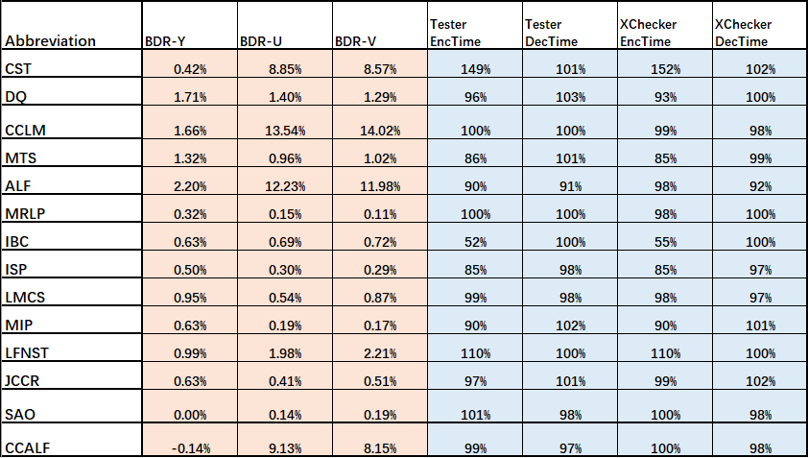Click the 14.02% BDR-V cell
Viewport: 808px width, 458px height.
click(380, 122)
